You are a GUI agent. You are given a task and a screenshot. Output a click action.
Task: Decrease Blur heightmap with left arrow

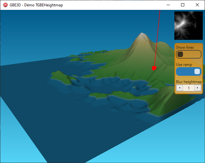click(x=180, y=88)
